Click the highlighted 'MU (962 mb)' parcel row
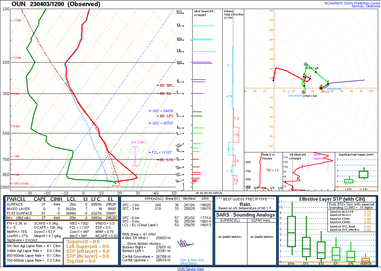This screenshot has width=381, height=271. coord(62,218)
